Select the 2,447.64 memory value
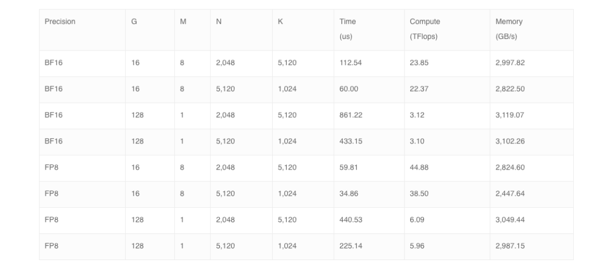 (x=510, y=193)
